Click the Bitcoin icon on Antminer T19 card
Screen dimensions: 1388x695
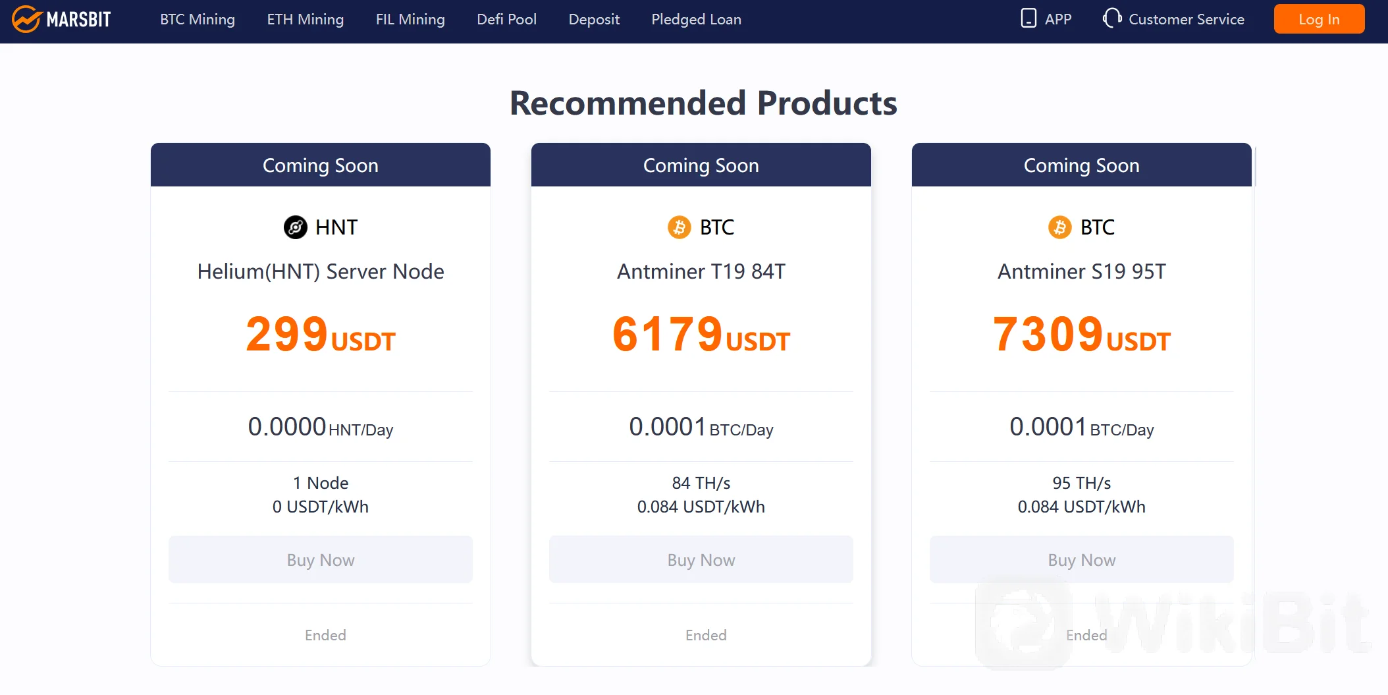[679, 227]
